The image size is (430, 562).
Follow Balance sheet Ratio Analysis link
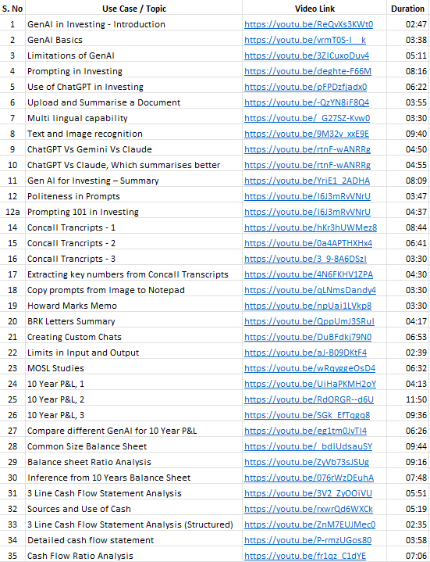(x=307, y=463)
